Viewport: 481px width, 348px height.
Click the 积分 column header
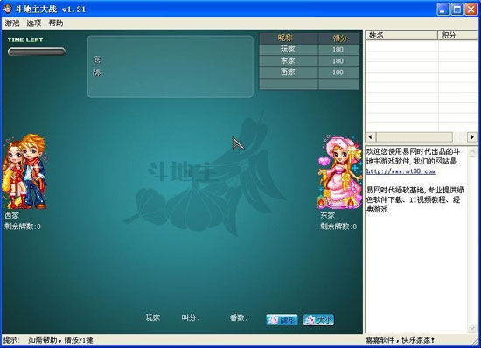pos(457,35)
